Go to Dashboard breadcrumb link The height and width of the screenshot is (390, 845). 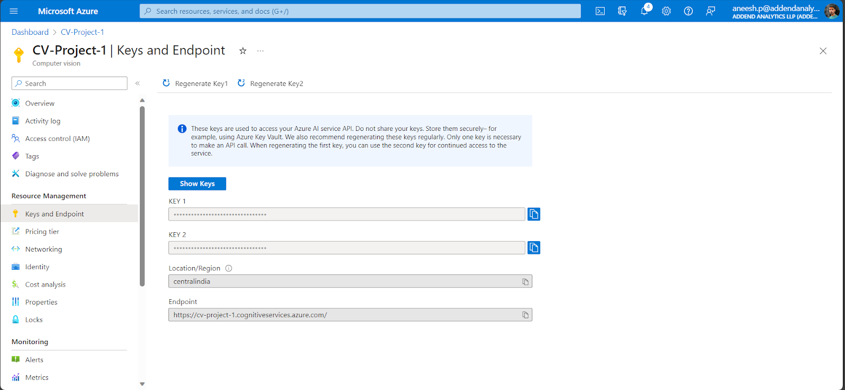[x=30, y=32]
